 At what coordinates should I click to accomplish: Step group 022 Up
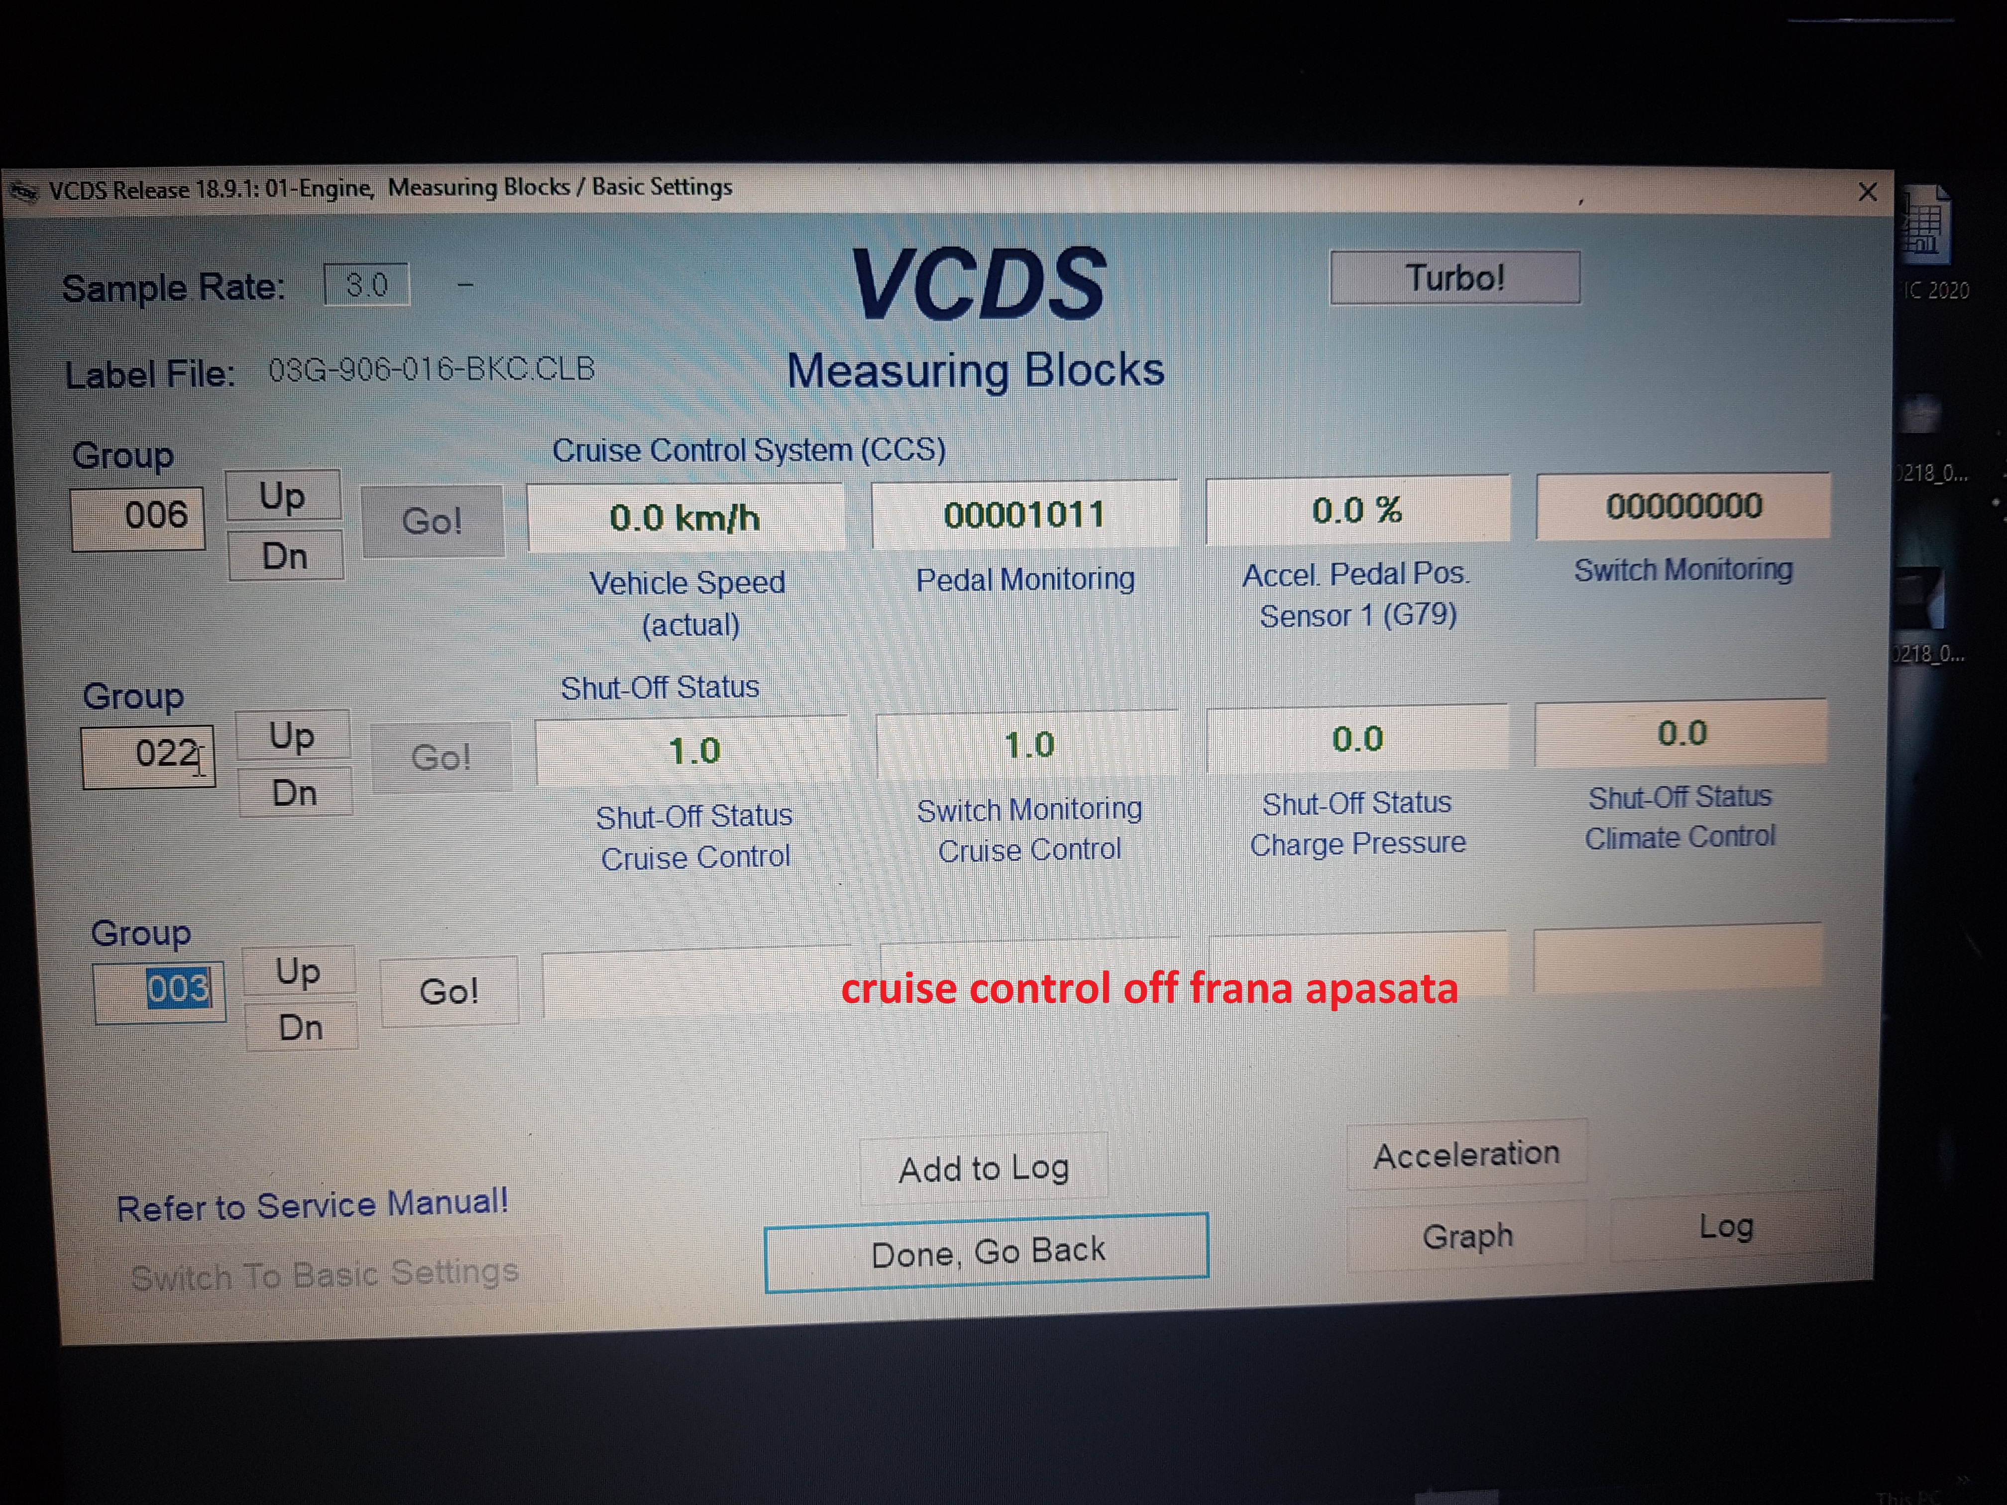292,735
